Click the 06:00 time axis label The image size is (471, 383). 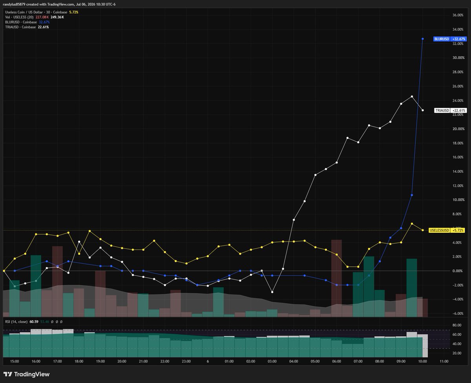pos(336,361)
